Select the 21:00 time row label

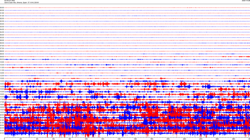2,120
